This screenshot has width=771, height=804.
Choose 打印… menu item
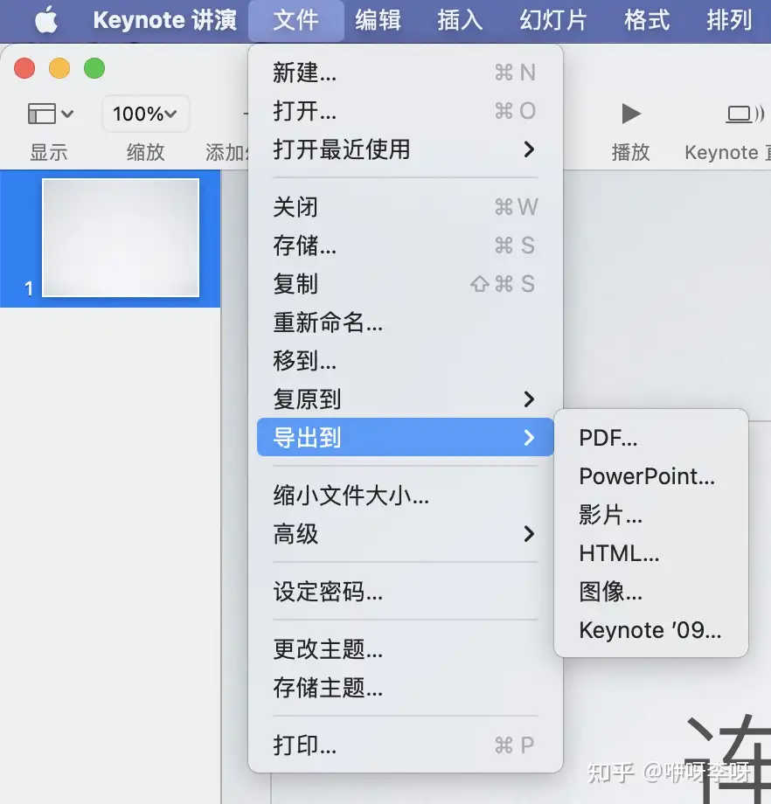coord(406,745)
